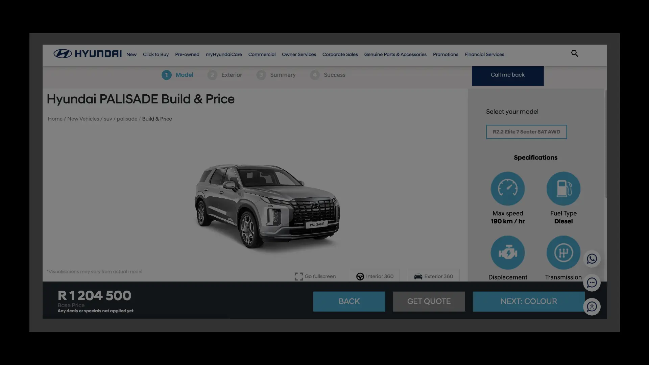649x365 pixels.
Task: Click the Transmission label
Action: coord(563,277)
